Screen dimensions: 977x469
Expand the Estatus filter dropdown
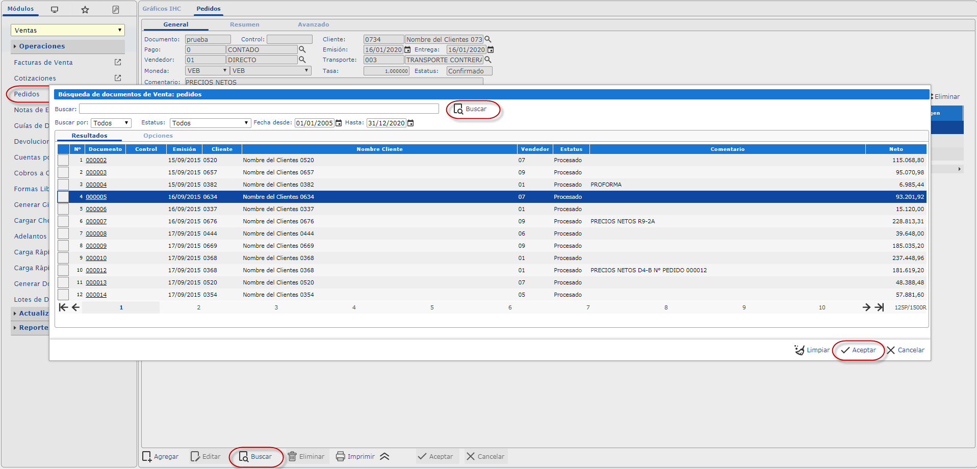pos(210,123)
